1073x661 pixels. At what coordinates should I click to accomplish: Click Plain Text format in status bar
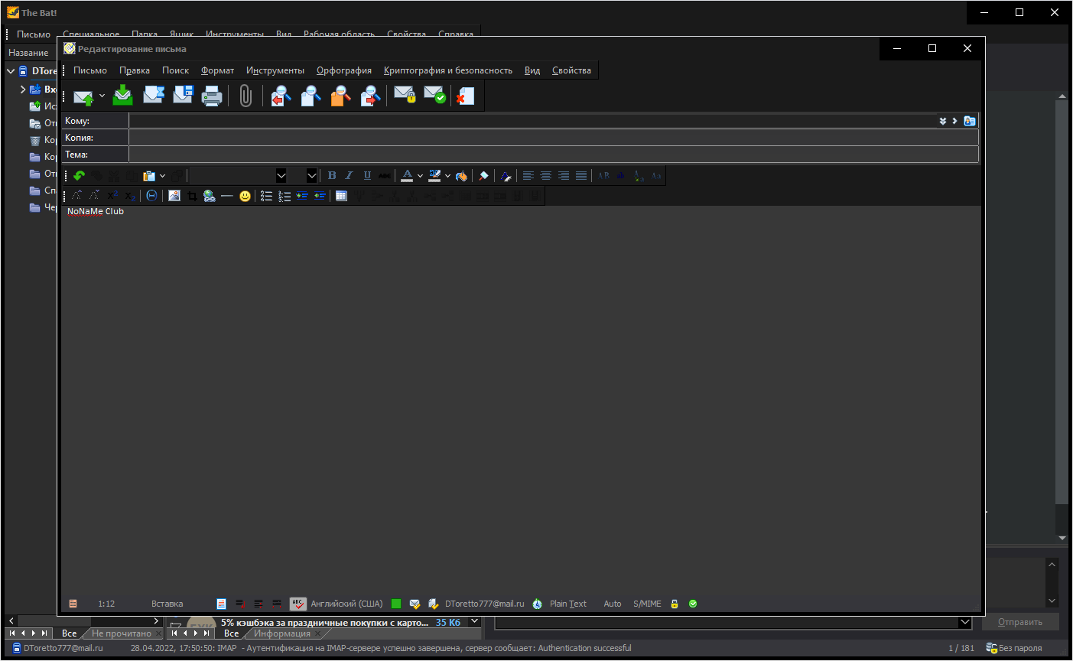(x=567, y=604)
